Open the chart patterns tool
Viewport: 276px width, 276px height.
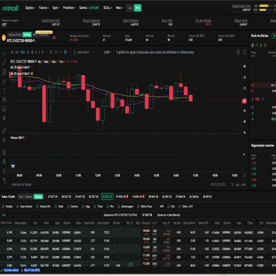point(4,99)
